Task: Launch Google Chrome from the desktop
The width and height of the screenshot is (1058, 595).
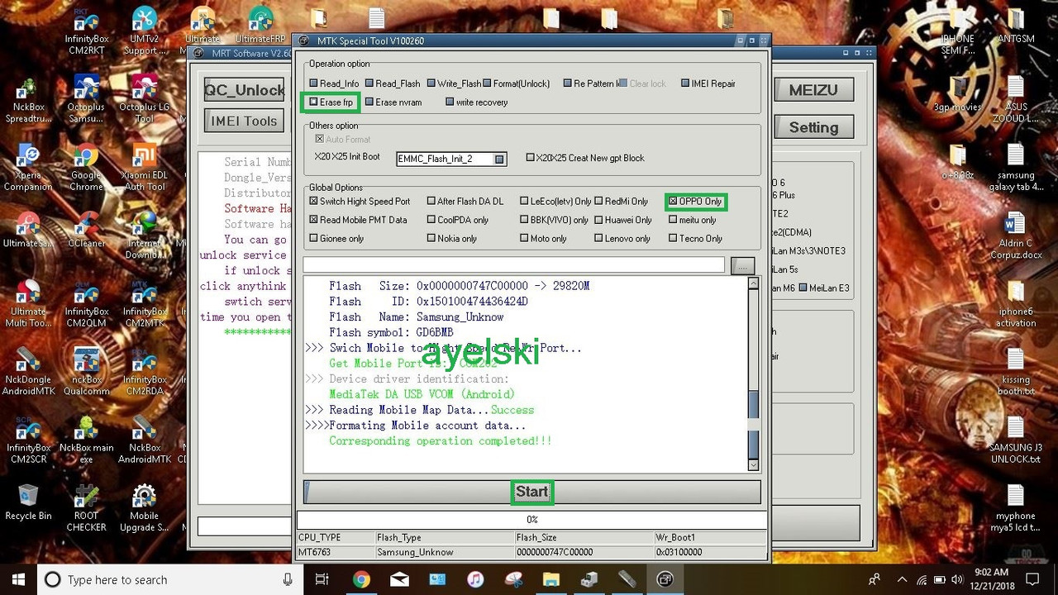Action: (87, 168)
